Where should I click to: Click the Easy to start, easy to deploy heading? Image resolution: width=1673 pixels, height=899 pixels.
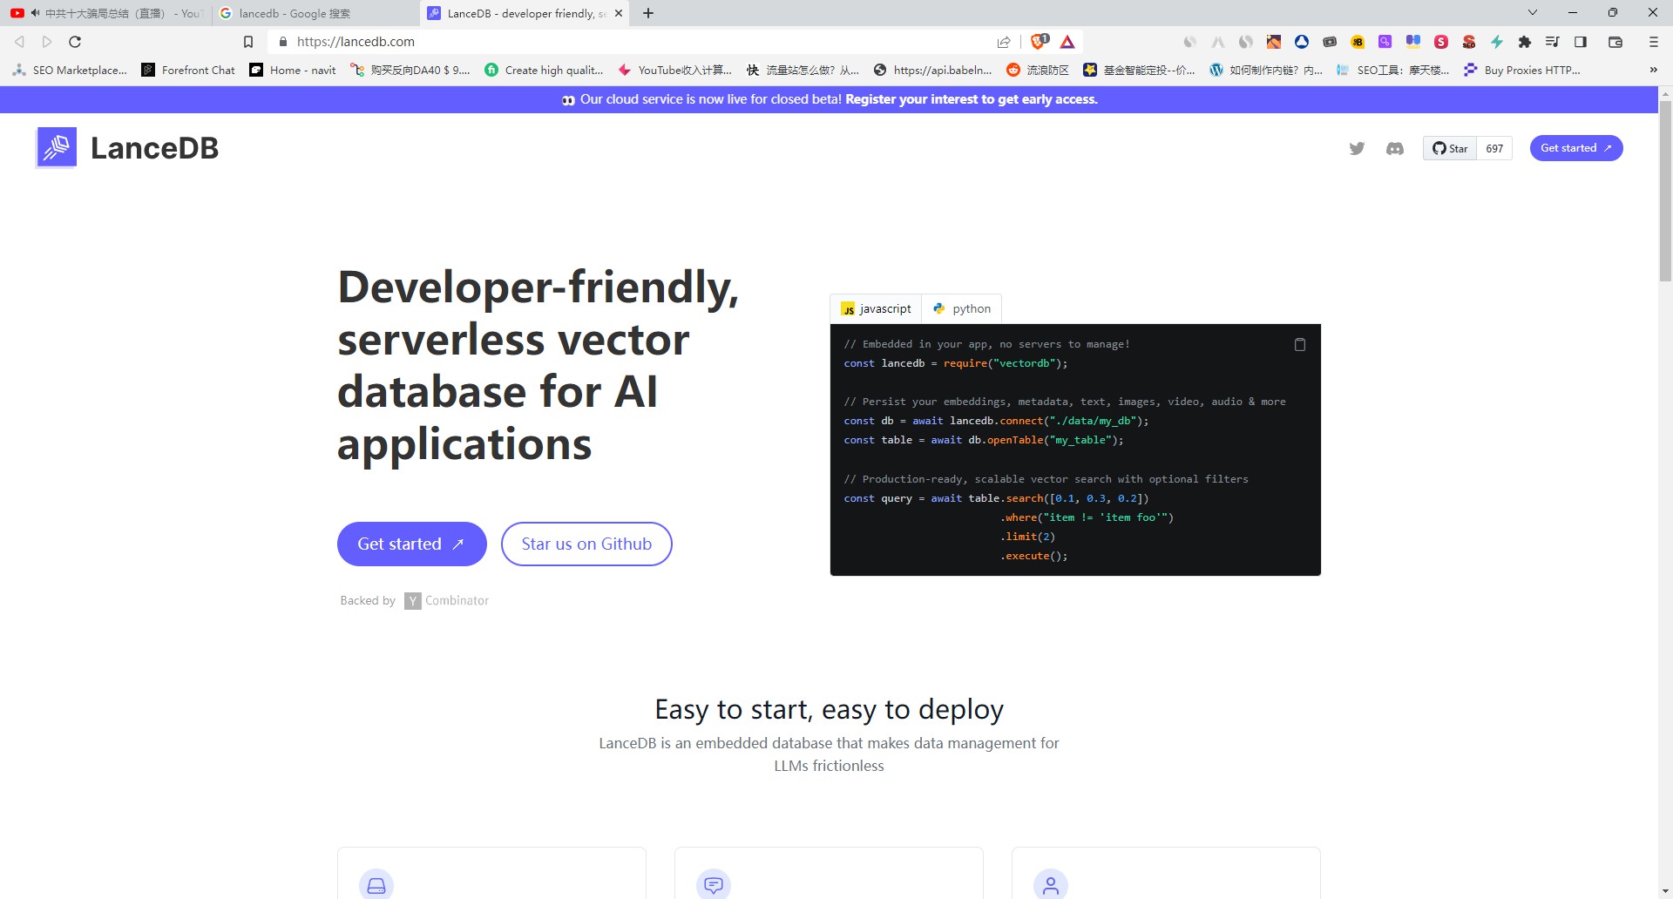pos(829,709)
